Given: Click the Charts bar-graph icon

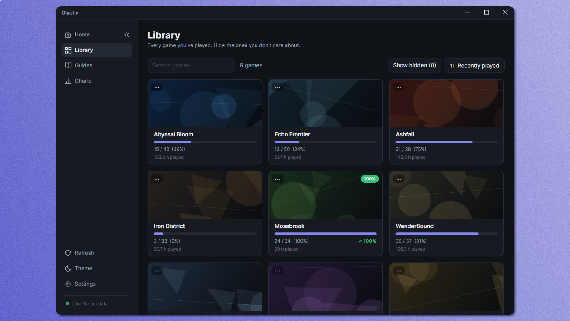Looking at the screenshot, I should (x=68, y=81).
